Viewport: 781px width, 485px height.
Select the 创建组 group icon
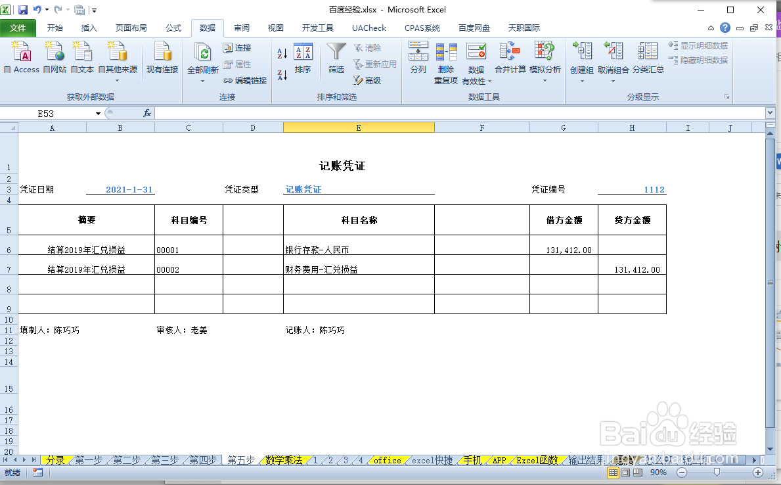(x=581, y=59)
